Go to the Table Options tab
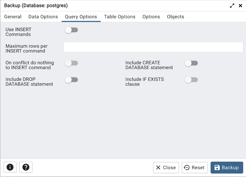This screenshot has width=246, height=177. tap(120, 17)
